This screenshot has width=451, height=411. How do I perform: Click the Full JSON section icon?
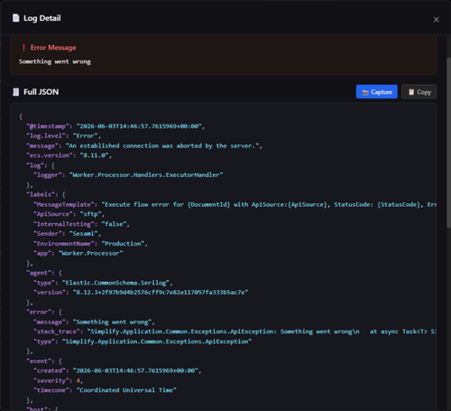tap(16, 92)
